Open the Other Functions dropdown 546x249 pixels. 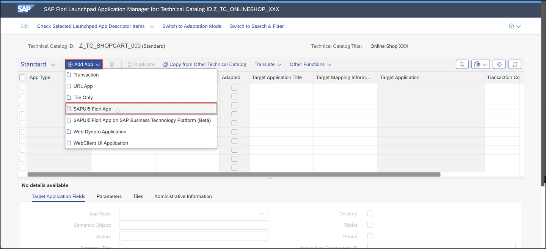[x=311, y=64]
